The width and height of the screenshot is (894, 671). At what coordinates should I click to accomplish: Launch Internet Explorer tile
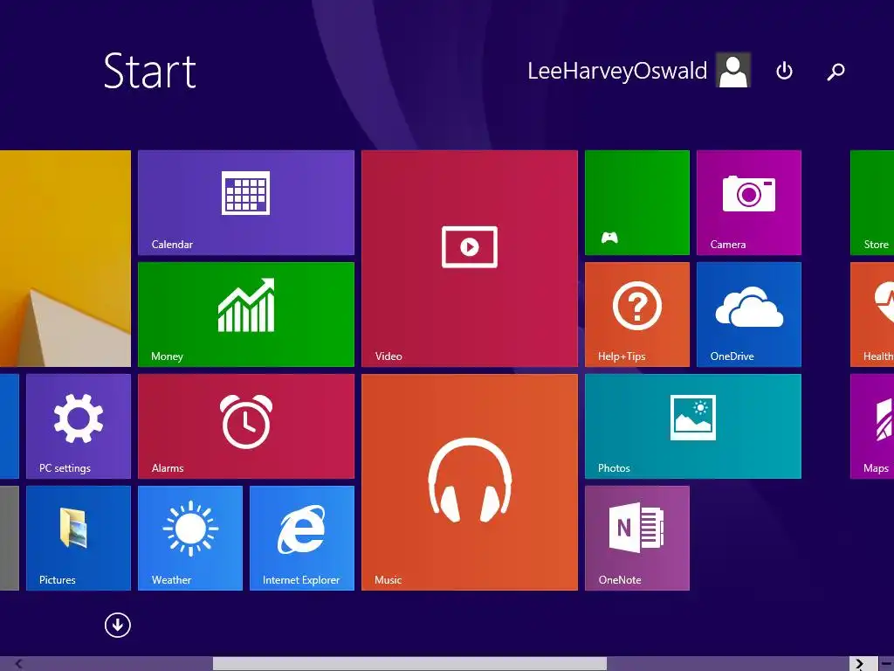[x=301, y=538]
